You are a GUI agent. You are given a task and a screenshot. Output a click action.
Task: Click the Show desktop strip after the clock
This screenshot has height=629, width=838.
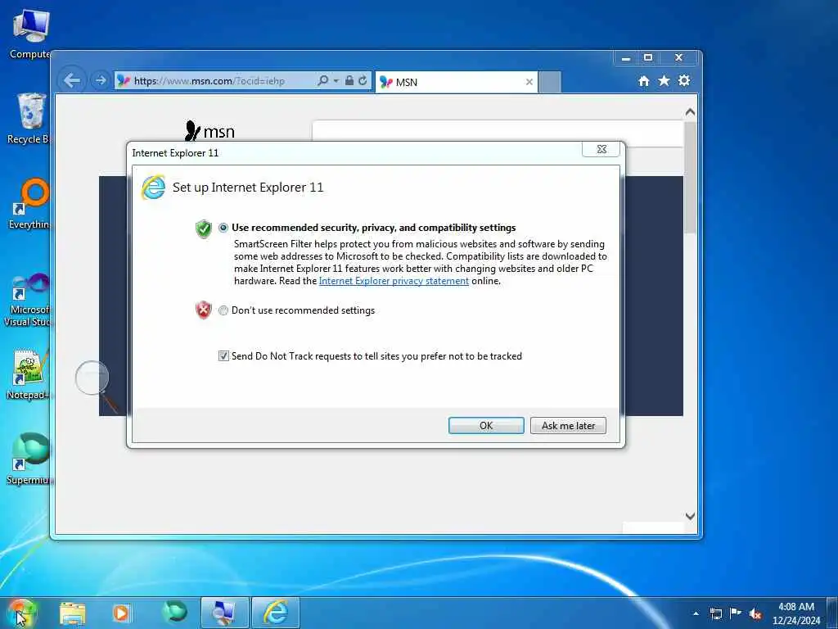pyautogui.click(x=832, y=613)
